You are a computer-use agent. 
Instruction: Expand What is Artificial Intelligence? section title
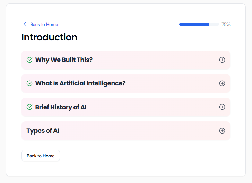pyautogui.click(x=80, y=83)
